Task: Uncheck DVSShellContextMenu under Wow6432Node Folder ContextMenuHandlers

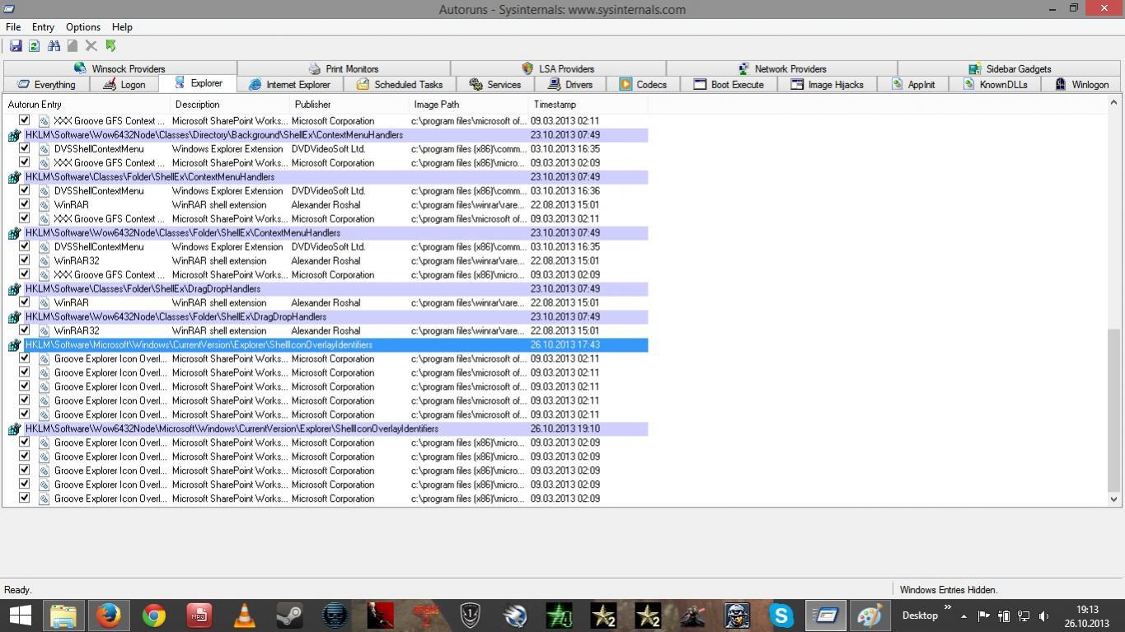Action: pos(25,246)
